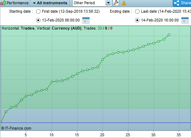Viewport: 191px width, 138px height.
Task: Click the data point at trade 30
Action: point(154,43)
